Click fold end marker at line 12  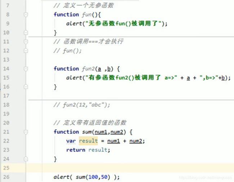(26, 51)
